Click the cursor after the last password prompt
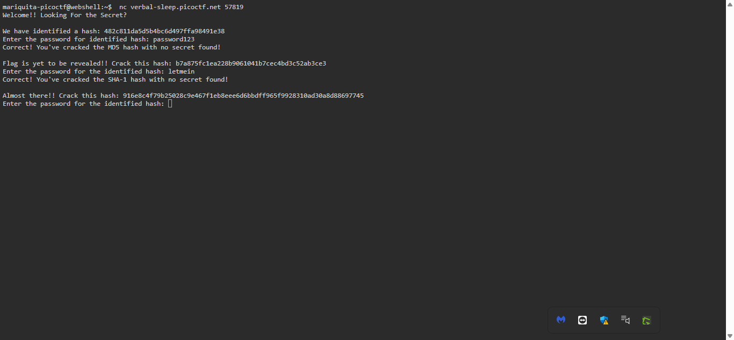Screen dimensions: 734x340 pos(170,104)
